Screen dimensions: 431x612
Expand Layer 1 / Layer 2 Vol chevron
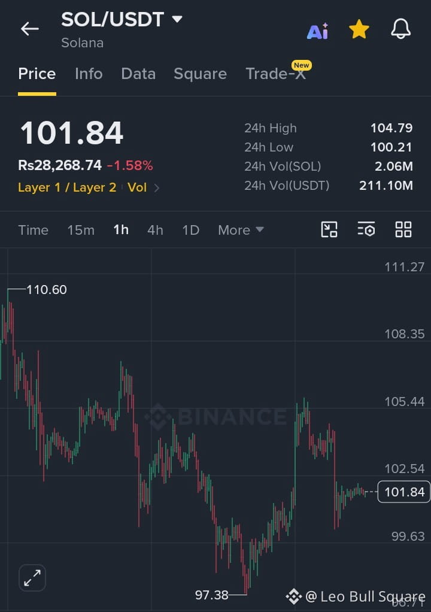157,188
